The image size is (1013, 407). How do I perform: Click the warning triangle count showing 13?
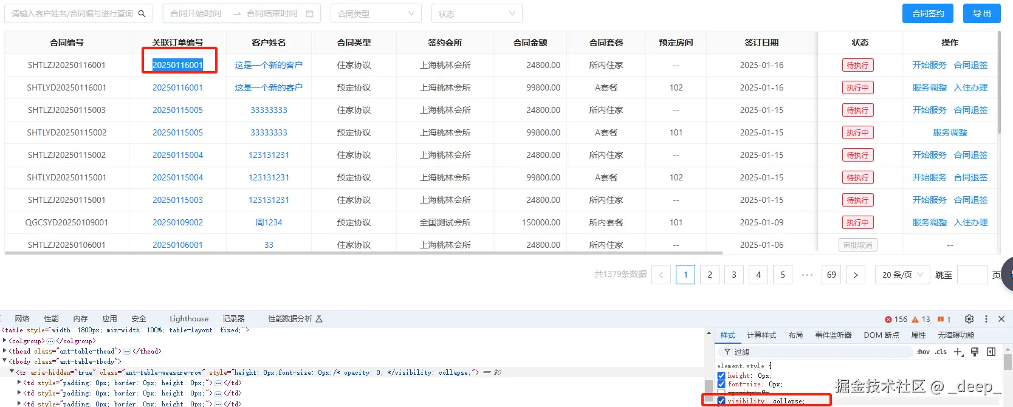coord(915,320)
